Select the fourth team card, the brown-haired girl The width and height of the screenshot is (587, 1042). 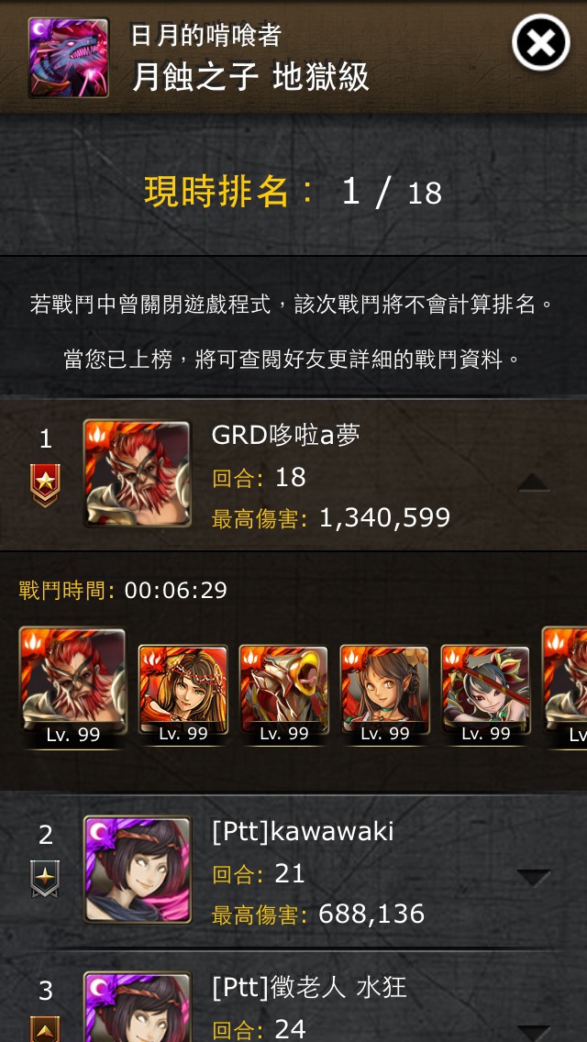click(x=385, y=693)
